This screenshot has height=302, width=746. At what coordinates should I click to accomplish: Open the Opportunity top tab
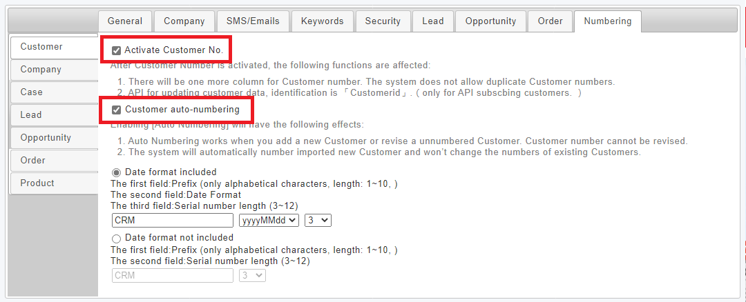pos(490,21)
